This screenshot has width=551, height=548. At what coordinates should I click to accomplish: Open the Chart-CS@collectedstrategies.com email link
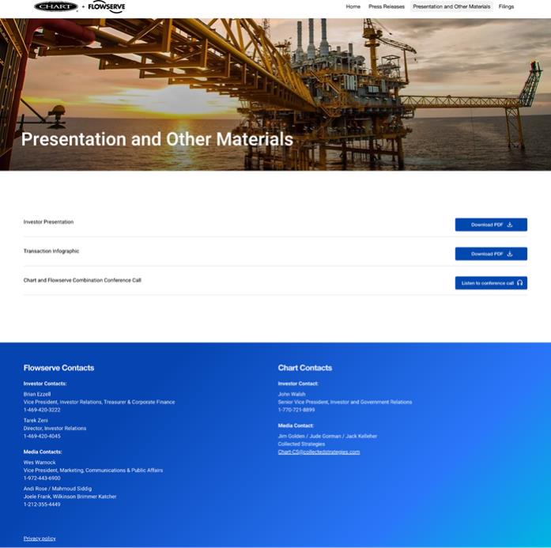pyautogui.click(x=319, y=452)
